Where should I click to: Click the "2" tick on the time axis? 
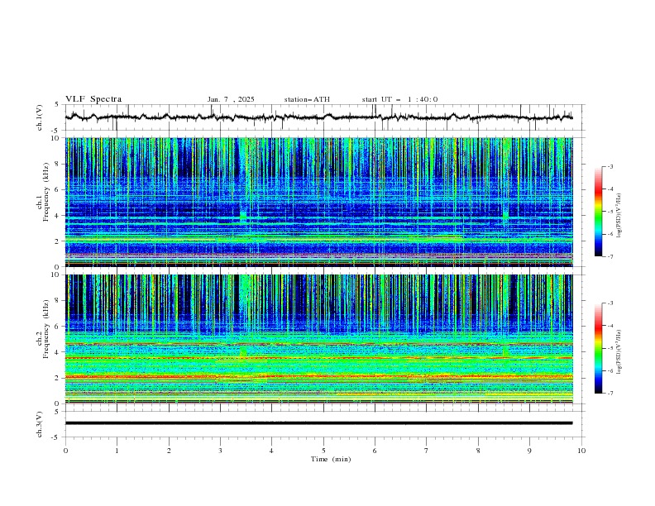pyautogui.click(x=169, y=451)
